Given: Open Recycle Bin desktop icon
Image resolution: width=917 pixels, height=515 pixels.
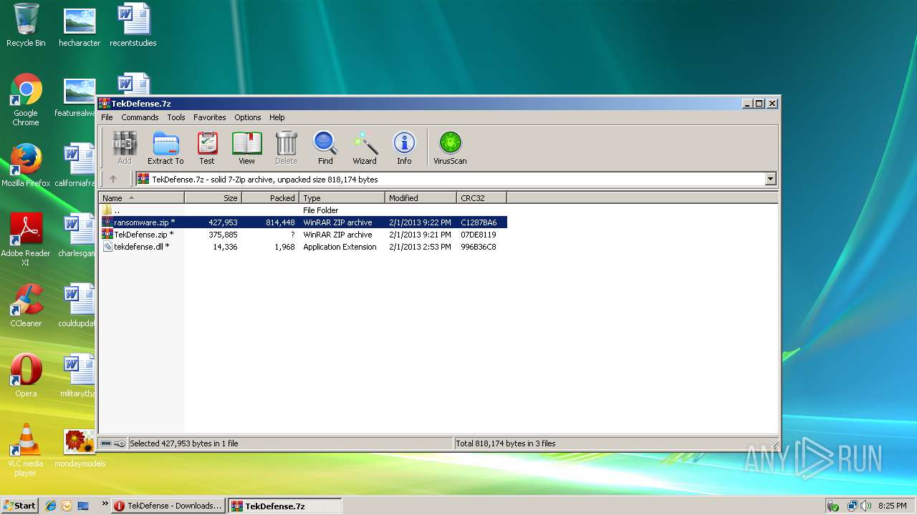Looking at the screenshot, I should pyautogui.click(x=26, y=26).
